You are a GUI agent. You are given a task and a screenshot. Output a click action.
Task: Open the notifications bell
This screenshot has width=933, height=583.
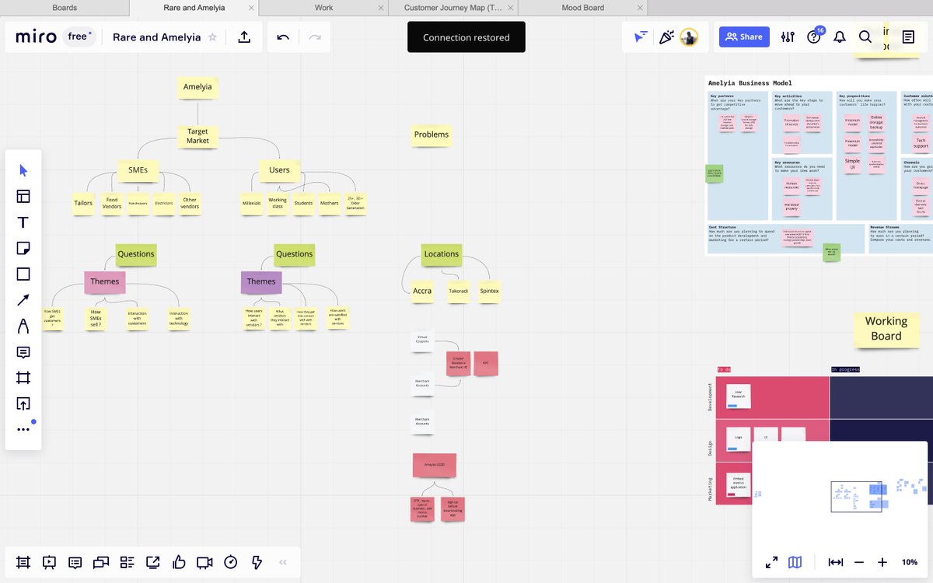(x=840, y=37)
